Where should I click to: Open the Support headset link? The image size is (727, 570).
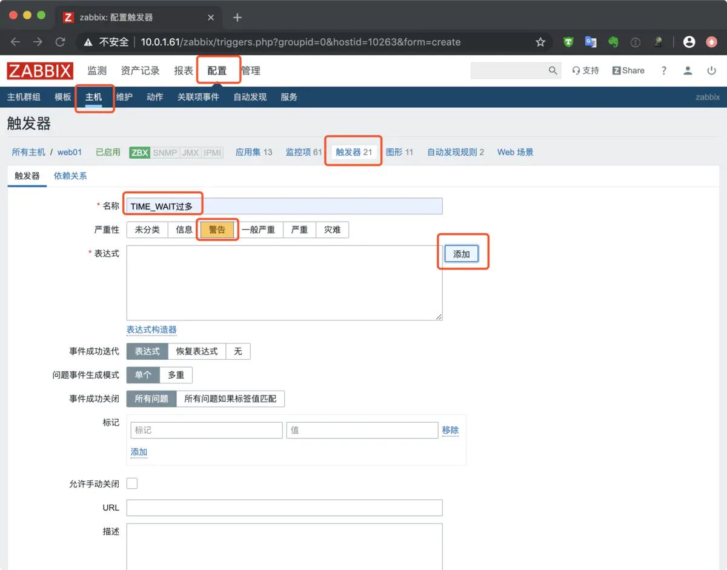click(x=585, y=70)
